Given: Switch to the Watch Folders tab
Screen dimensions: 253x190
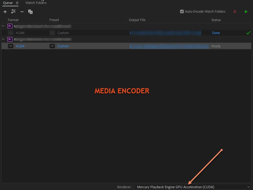Looking at the screenshot, I should pos(36,3).
